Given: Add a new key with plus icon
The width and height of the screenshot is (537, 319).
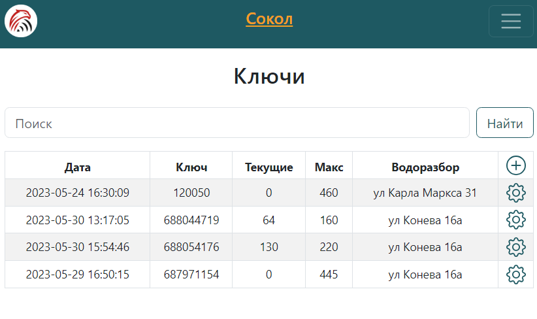Looking at the screenshot, I should click(x=515, y=165).
